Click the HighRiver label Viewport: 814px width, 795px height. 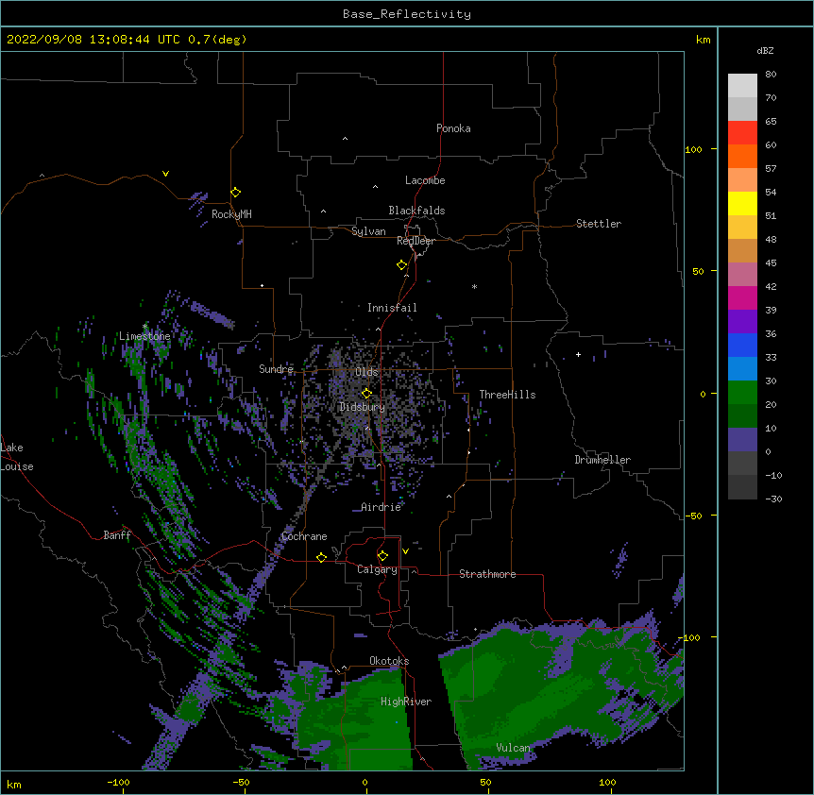pos(406,702)
